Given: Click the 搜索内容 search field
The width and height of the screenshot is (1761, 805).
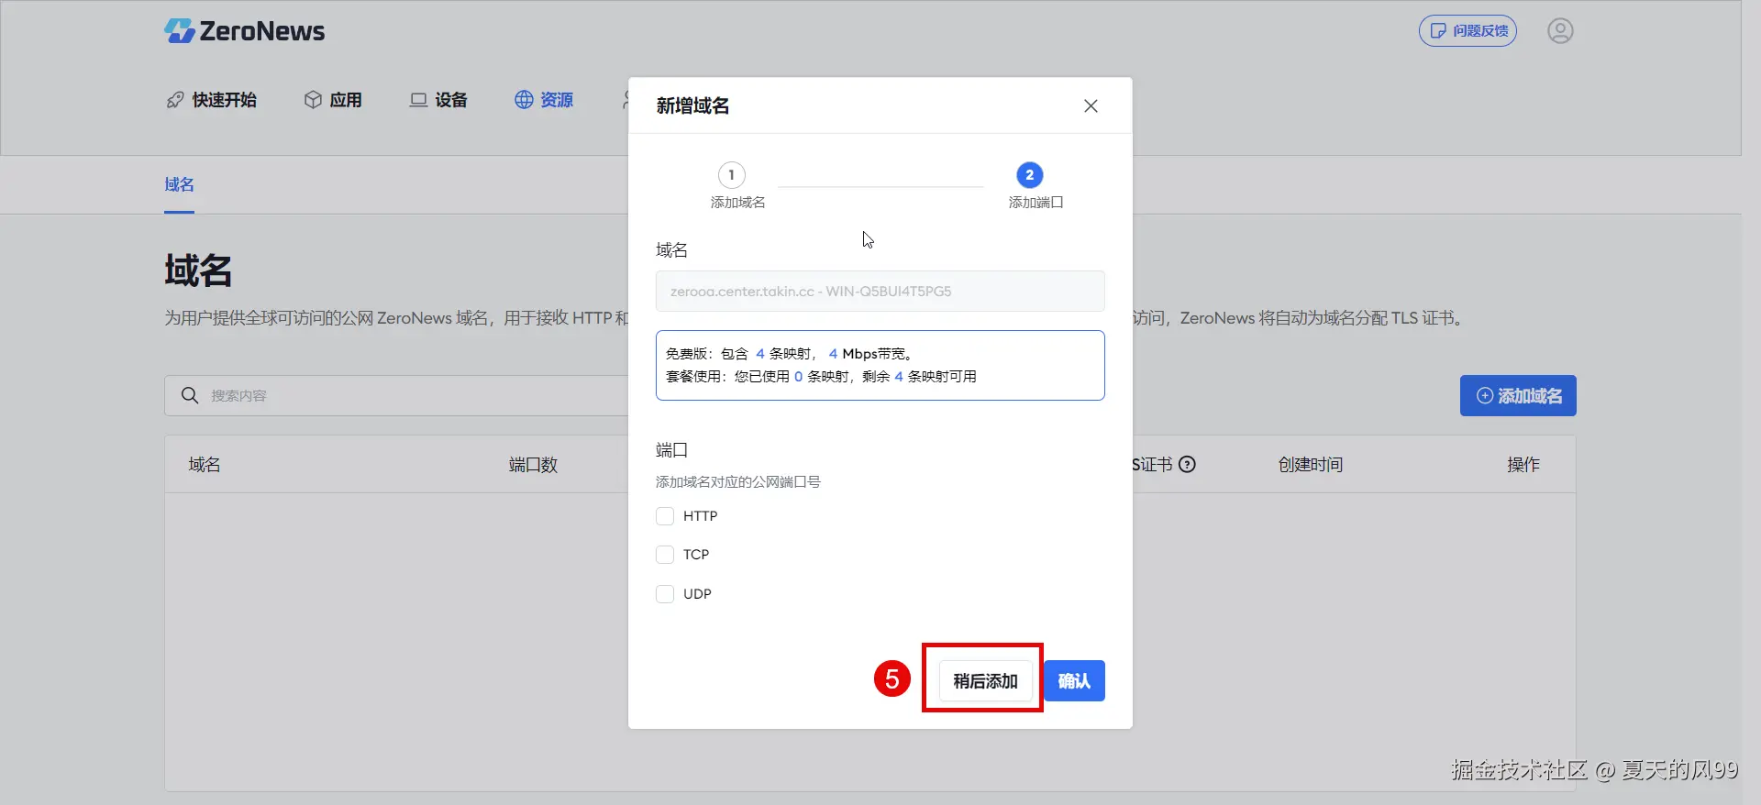Looking at the screenshot, I should click(x=396, y=396).
